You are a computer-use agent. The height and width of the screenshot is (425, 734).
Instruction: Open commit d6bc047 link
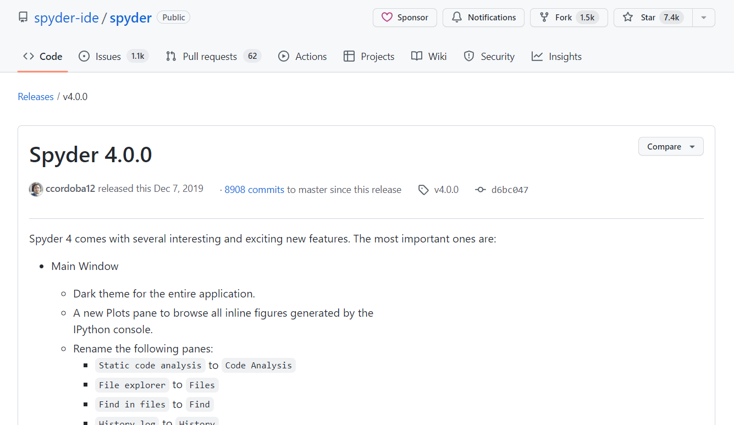click(510, 190)
